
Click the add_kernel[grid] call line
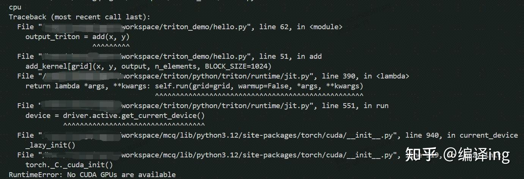pos(148,66)
